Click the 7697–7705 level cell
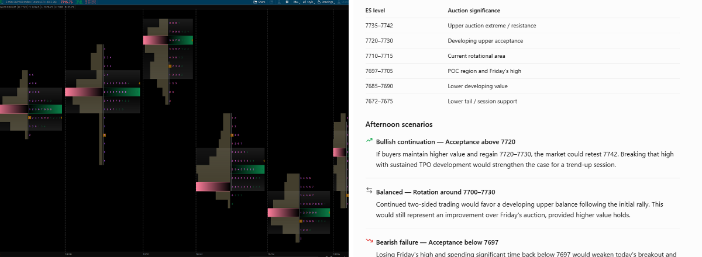Image resolution: width=702 pixels, height=257 pixels. point(379,71)
